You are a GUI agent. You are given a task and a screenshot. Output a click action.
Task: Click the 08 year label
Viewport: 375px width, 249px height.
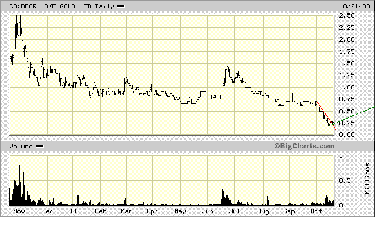pyautogui.click(x=72, y=211)
